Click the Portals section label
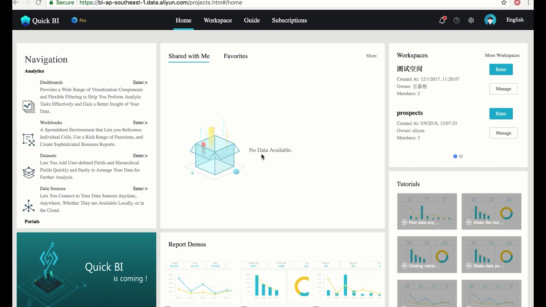The image size is (546, 307). 32,222
